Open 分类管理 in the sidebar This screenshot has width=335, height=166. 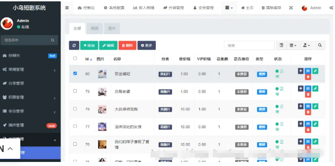[x=30, y=83]
